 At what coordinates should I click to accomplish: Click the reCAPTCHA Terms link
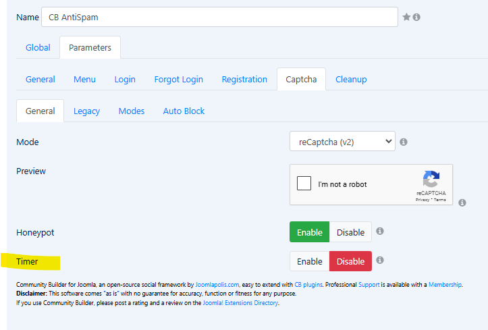coord(440,200)
